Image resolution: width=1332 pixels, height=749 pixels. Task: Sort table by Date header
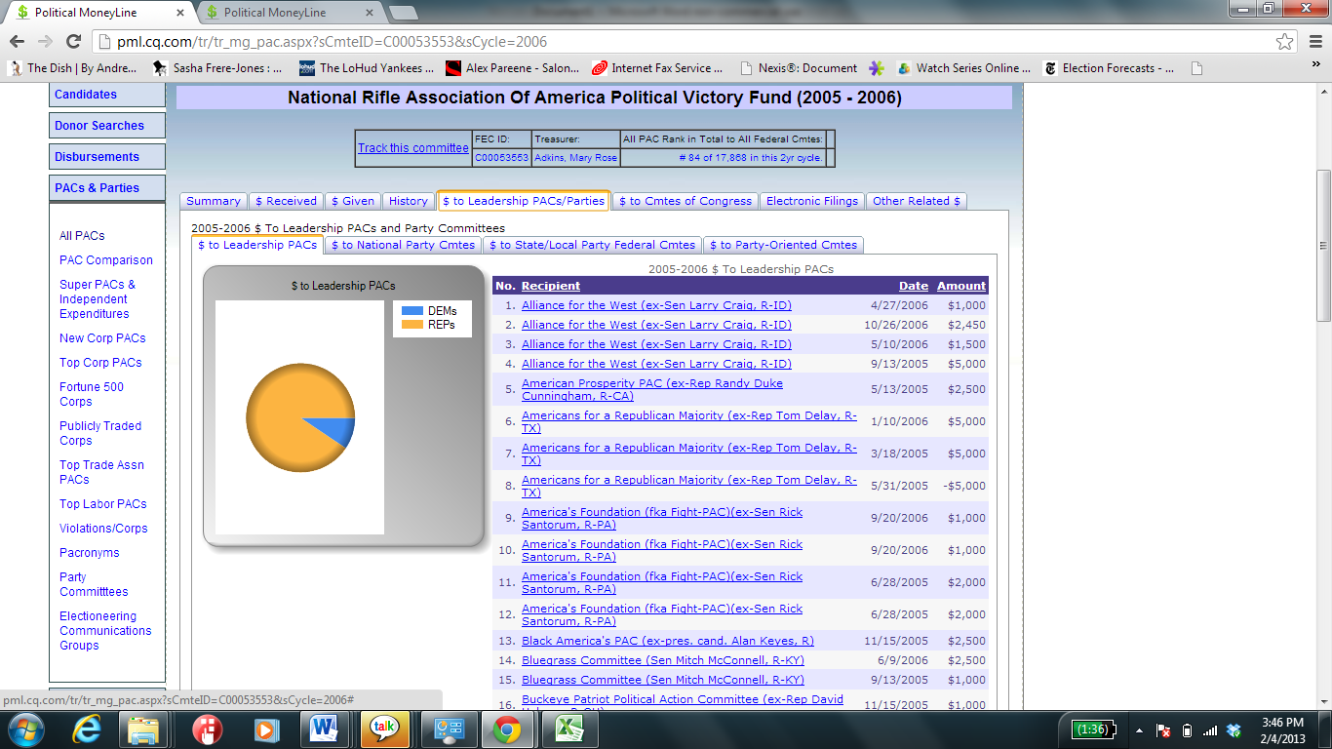(914, 286)
